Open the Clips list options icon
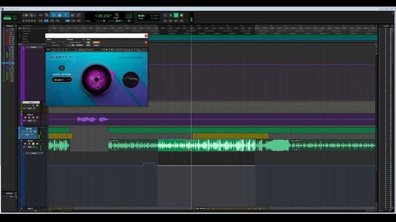The image size is (396, 222). point(392,26)
